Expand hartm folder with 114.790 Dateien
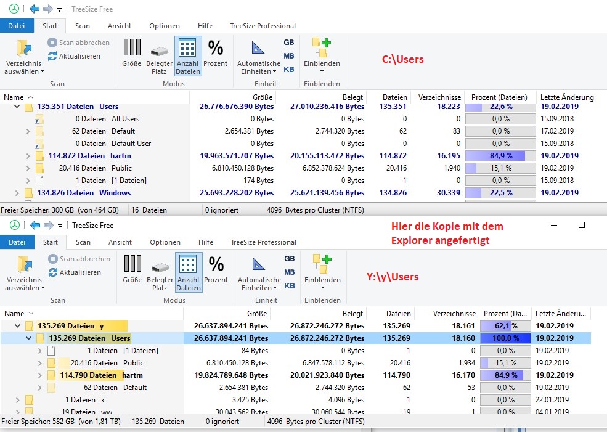The image size is (607, 432). [40, 375]
